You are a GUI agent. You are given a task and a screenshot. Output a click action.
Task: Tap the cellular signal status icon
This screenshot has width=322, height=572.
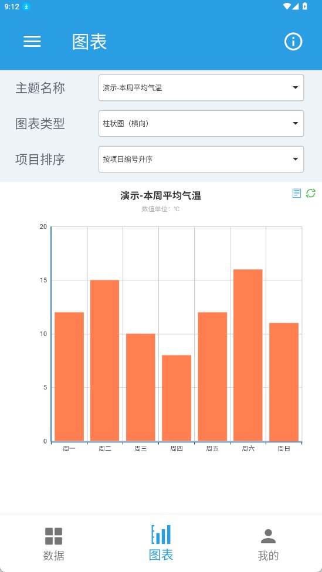click(296, 6)
